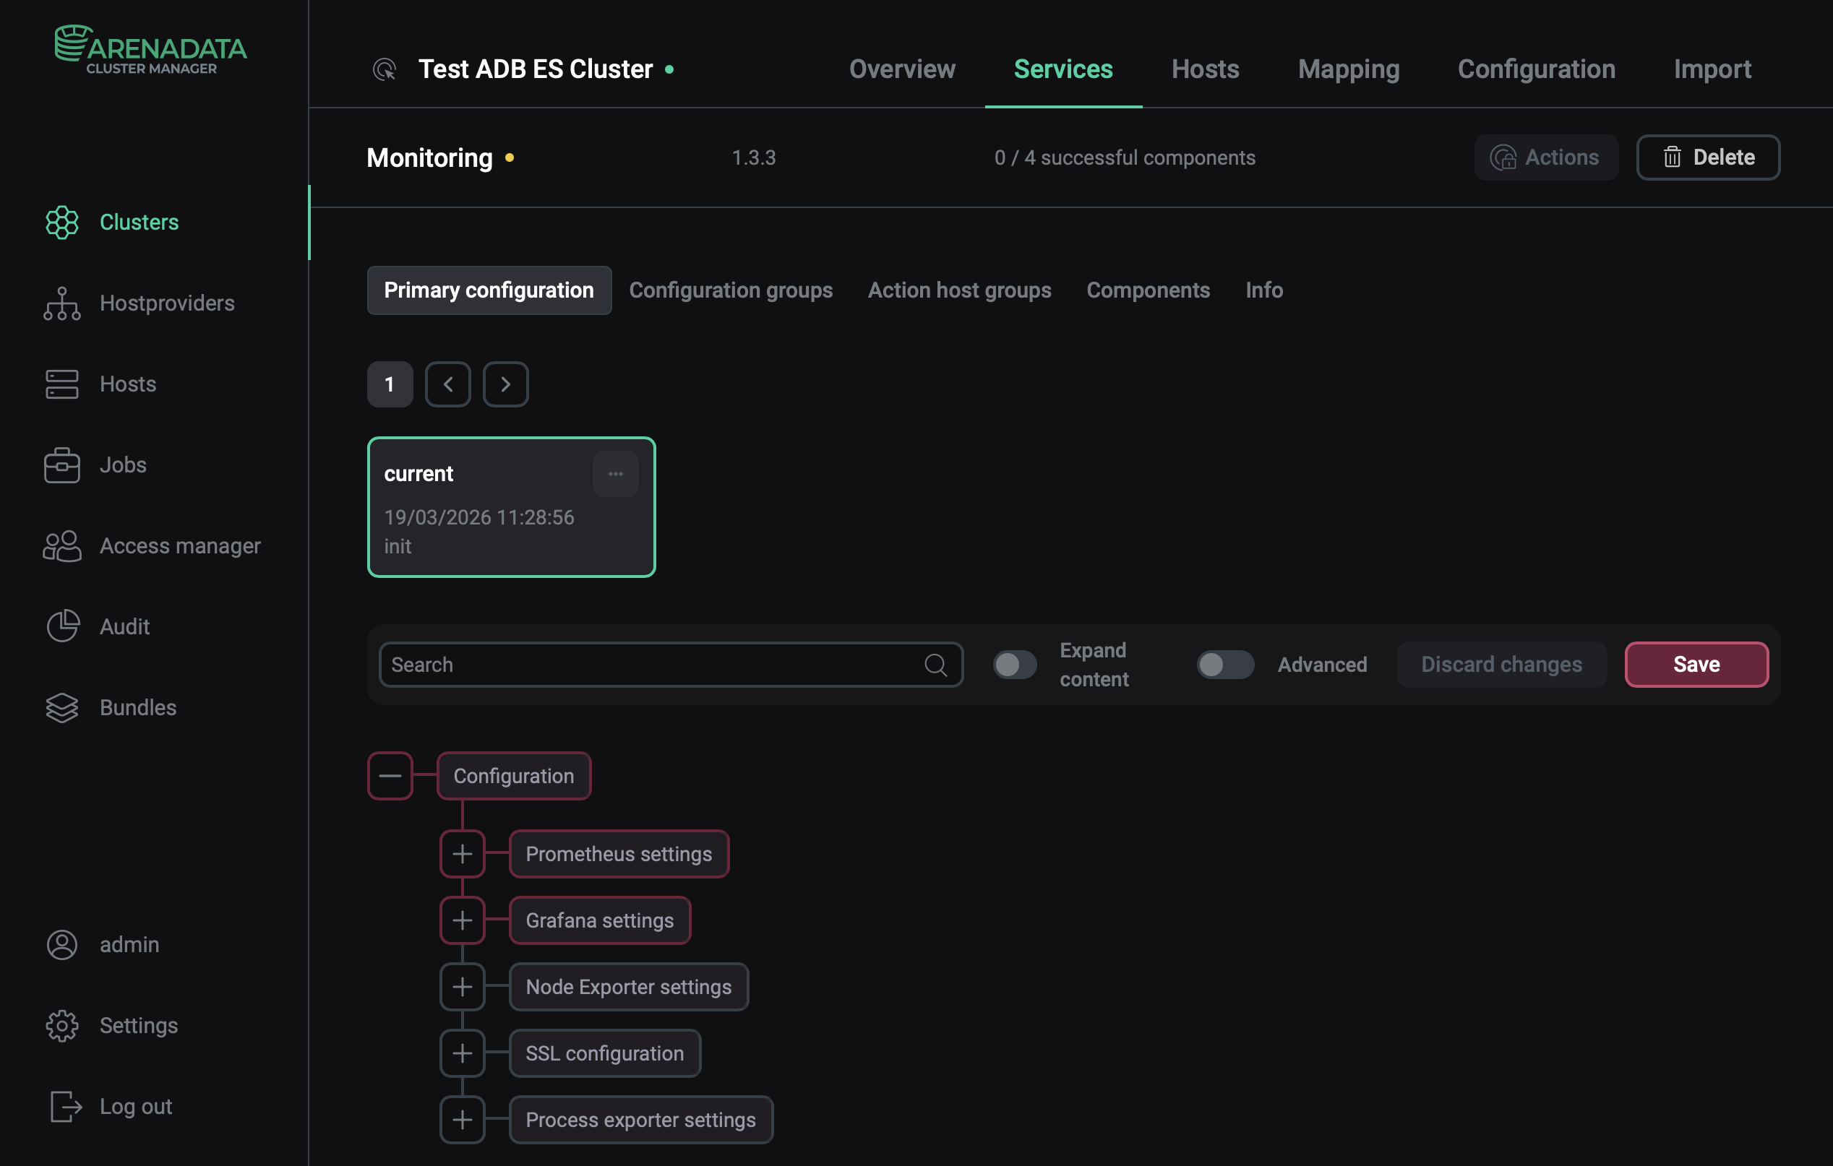Expand the SSL configuration section
1833x1166 pixels.
click(x=462, y=1053)
